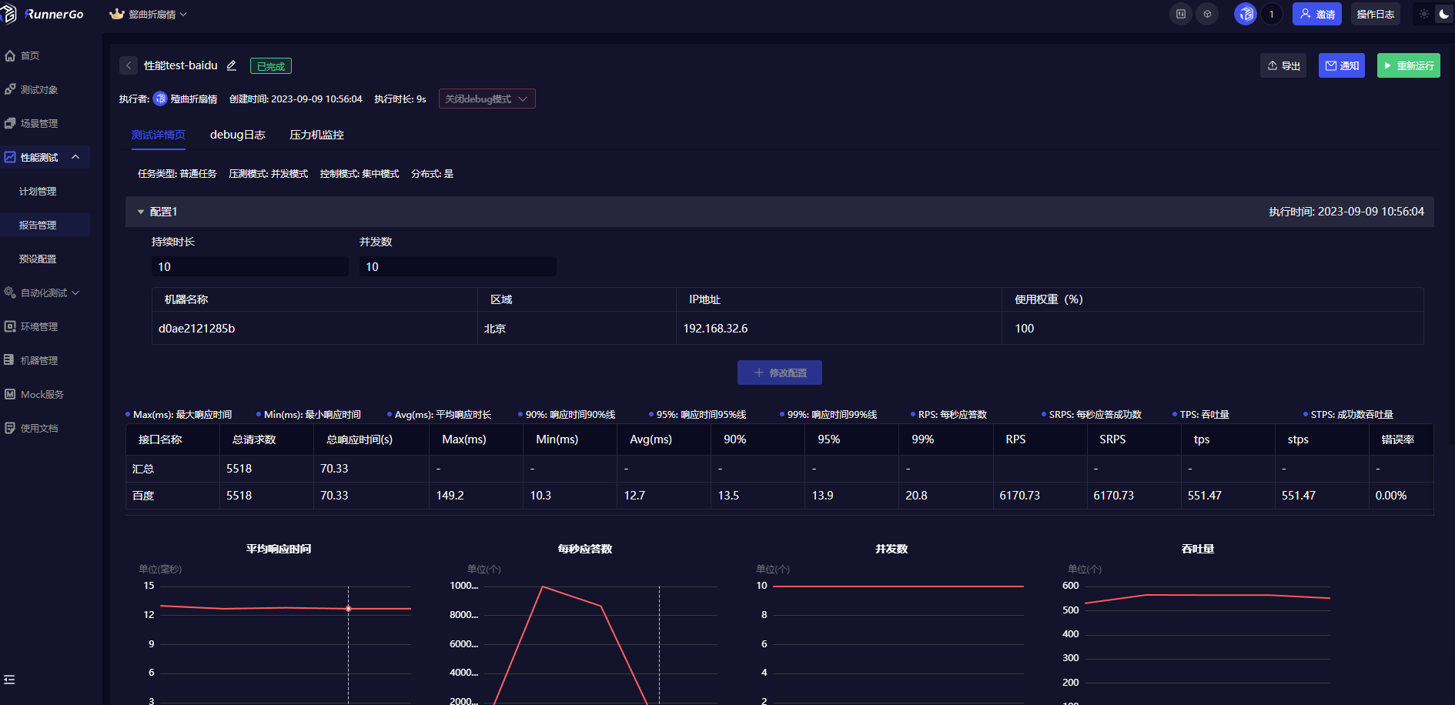Open 机器管理 in the sidebar
This screenshot has width=1455, height=705.
[x=39, y=360]
